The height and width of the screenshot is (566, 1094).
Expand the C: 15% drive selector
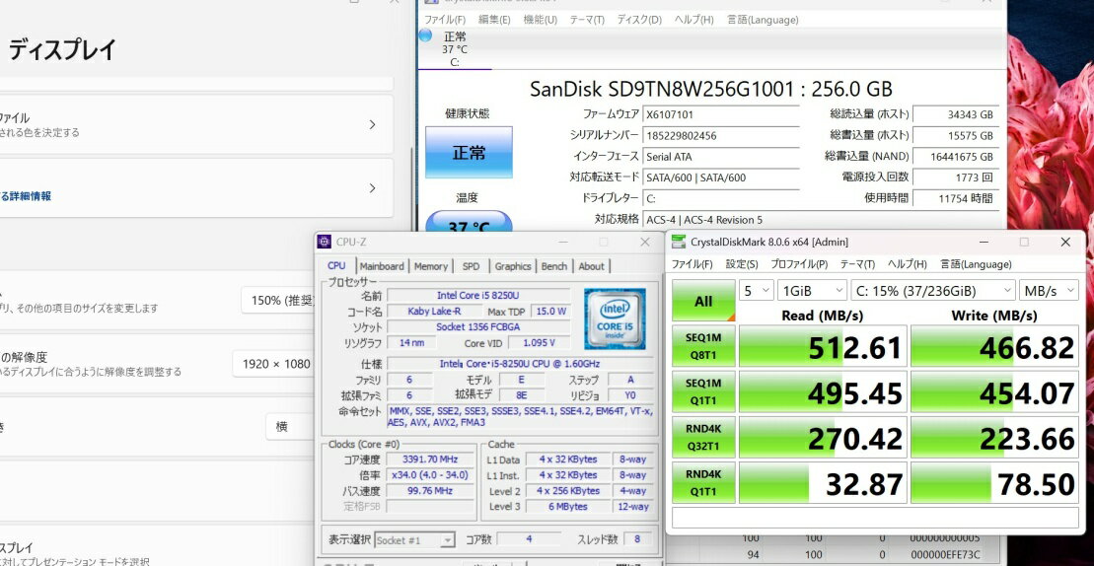[x=933, y=291]
